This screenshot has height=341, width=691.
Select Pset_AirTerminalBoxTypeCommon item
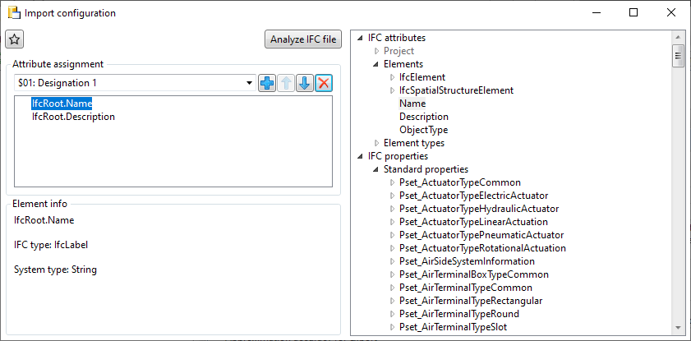click(x=474, y=274)
